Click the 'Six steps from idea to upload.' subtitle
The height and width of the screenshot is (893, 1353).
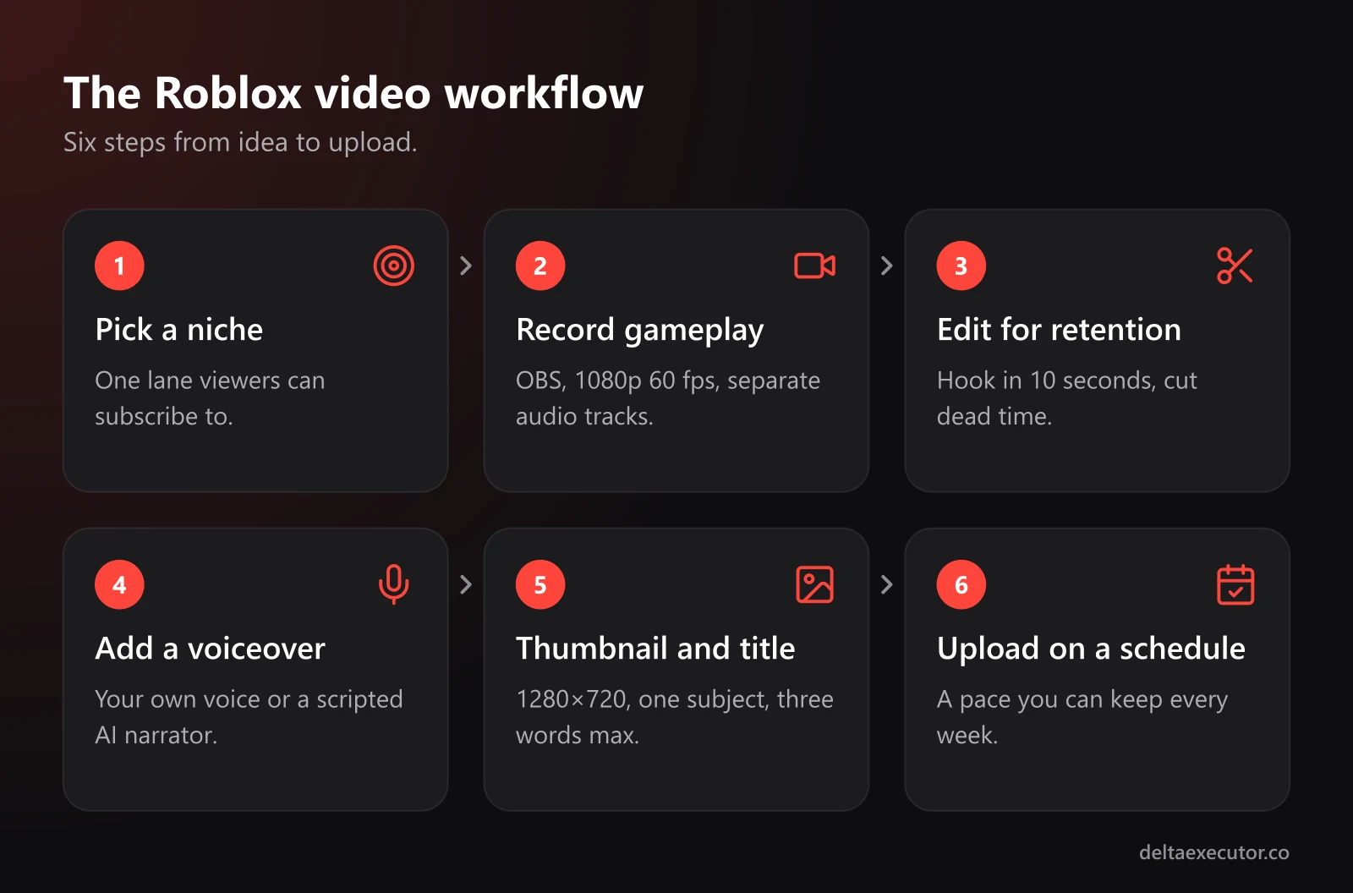[x=240, y=142]
